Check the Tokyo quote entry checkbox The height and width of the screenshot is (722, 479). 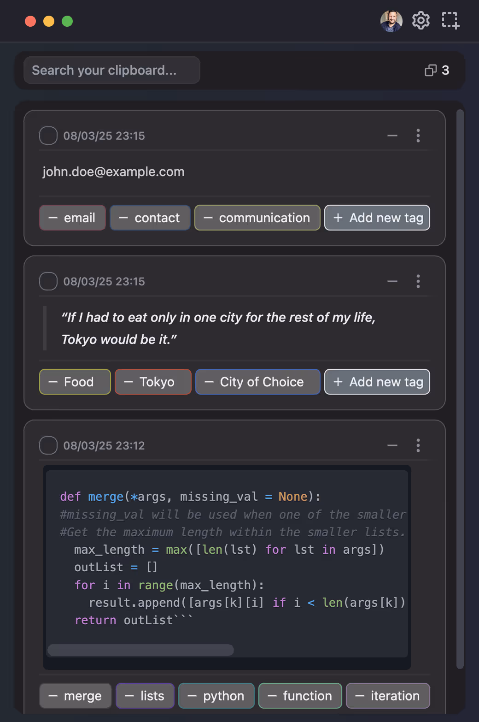click(x=48, y=281)
